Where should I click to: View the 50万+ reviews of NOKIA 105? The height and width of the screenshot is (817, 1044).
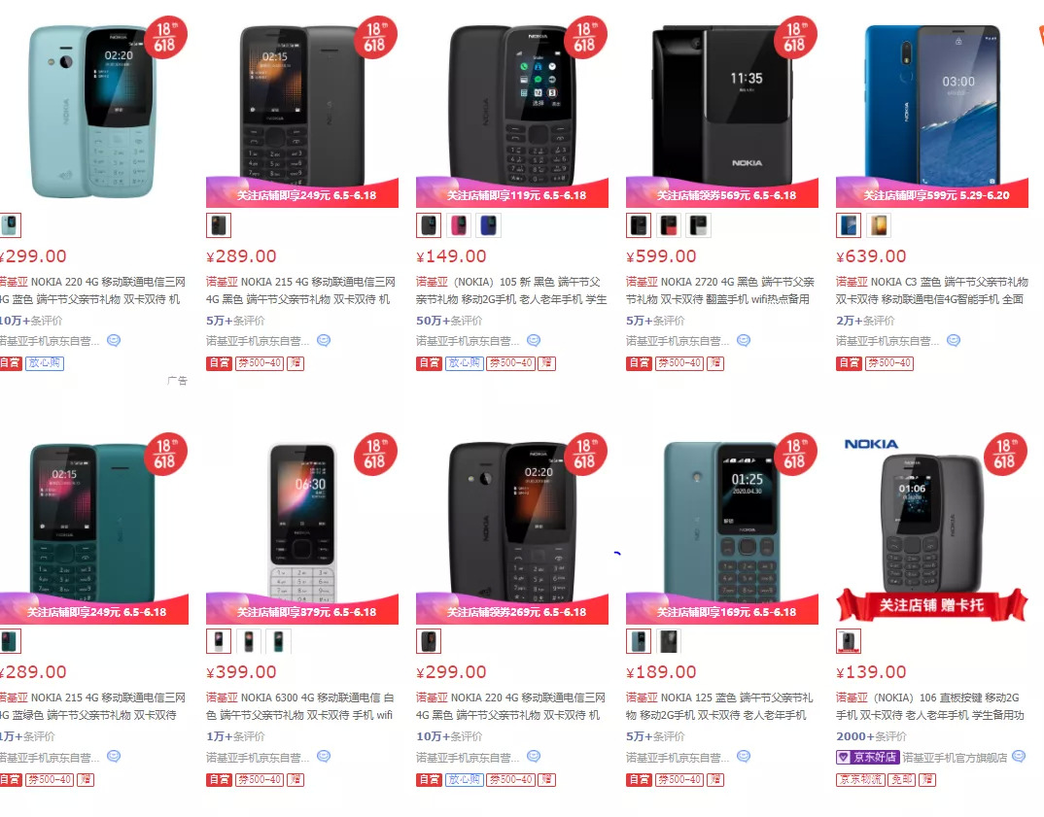(449, 321)
